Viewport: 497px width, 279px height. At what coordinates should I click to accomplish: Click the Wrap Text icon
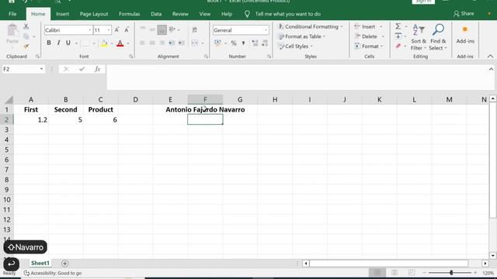coord(195,30)
